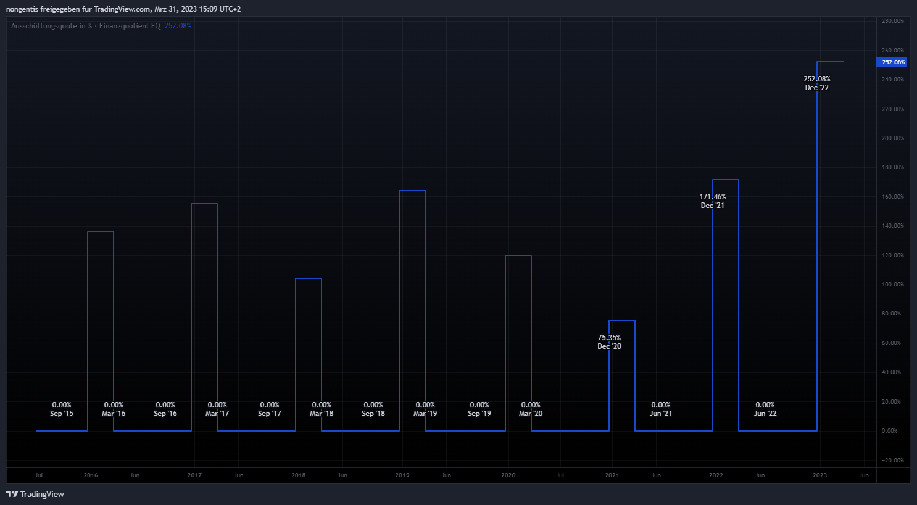Select the 171.46% Dec '21 data label

point(712,201)
